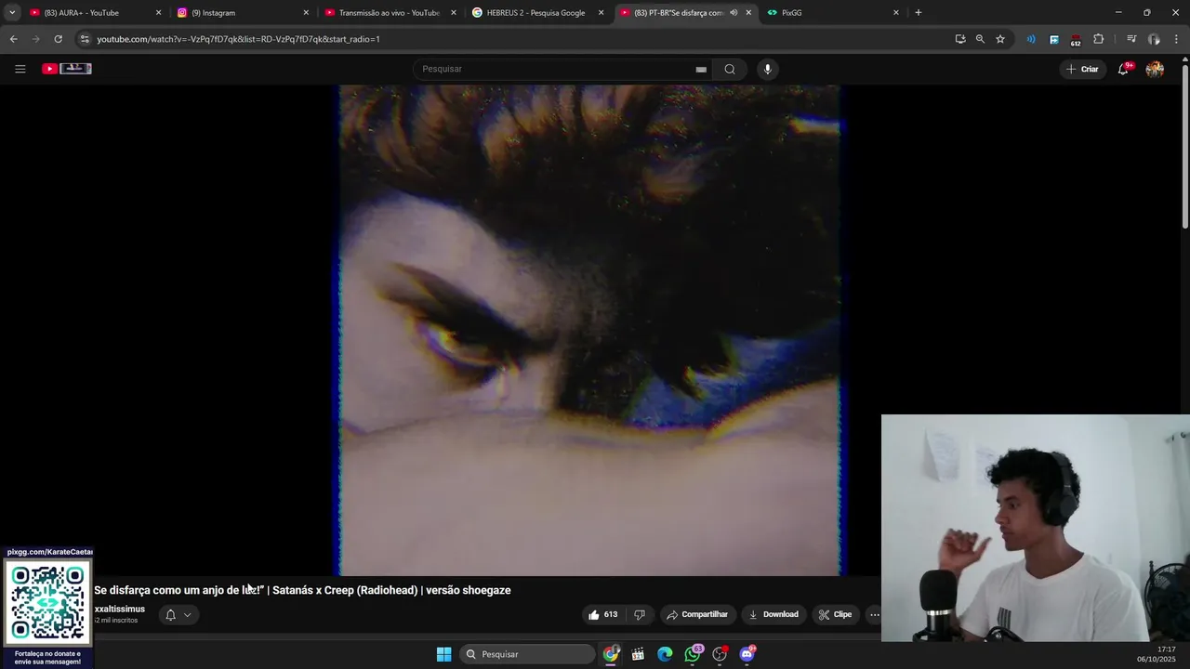Click the Clipe button
Screen dimensions: 1190x669
(x=835, y=614)
